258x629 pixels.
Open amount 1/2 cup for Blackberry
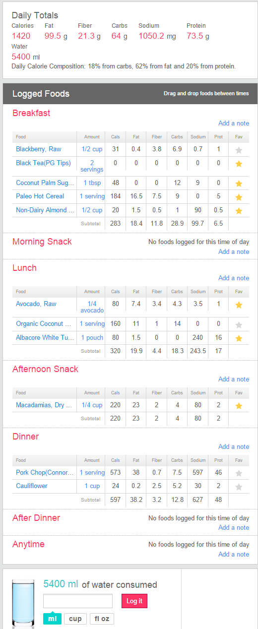[92, 149]
